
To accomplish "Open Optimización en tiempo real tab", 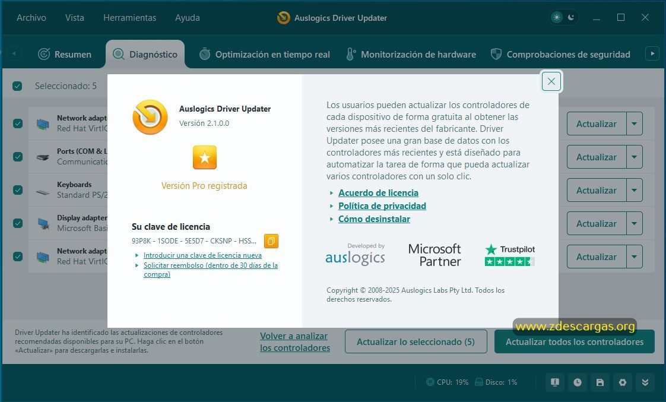I will click(x=265, y=55).
